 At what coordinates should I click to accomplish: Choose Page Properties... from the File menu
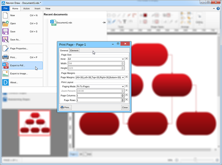coord(22,49)
